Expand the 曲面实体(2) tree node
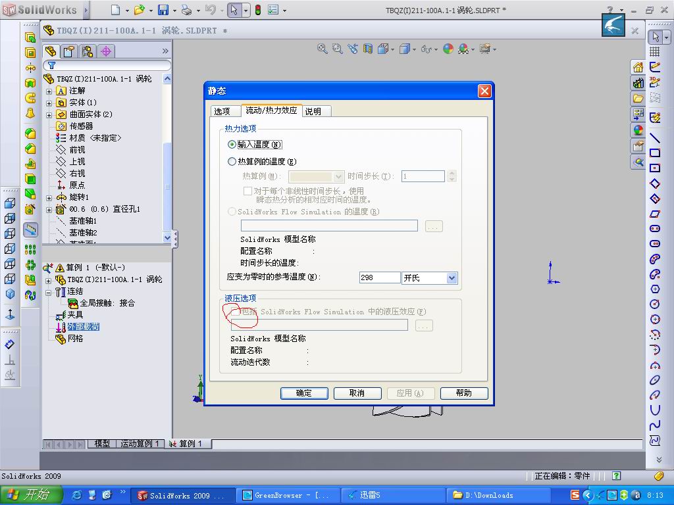 click(x=49, y=114)
